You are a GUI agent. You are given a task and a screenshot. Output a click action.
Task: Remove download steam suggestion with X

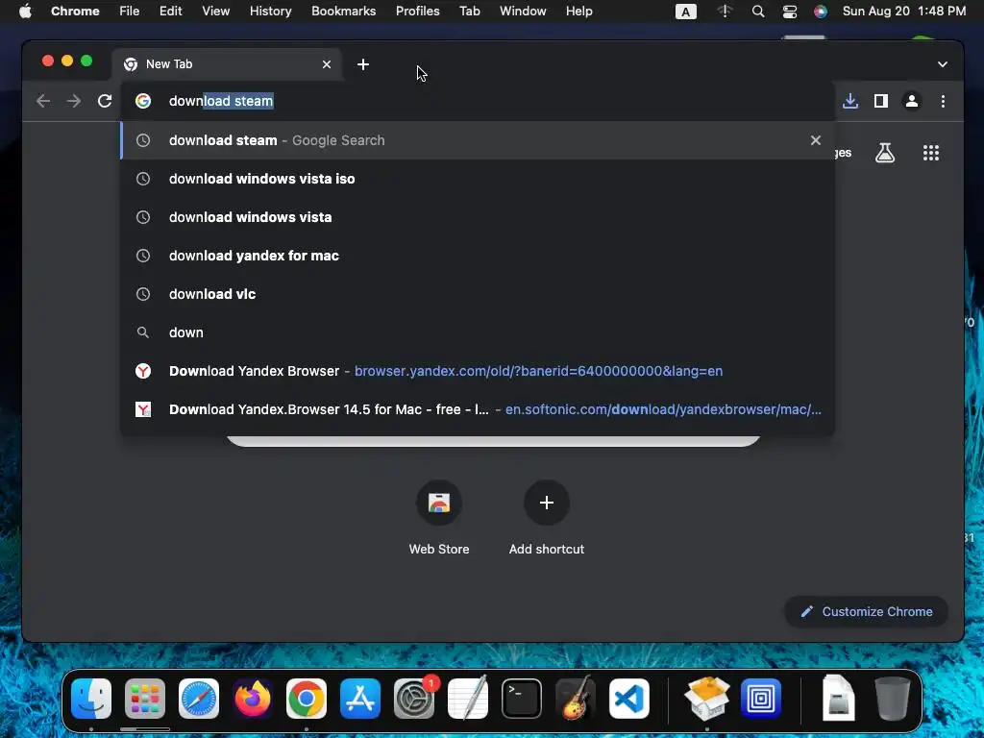point(815,140)
